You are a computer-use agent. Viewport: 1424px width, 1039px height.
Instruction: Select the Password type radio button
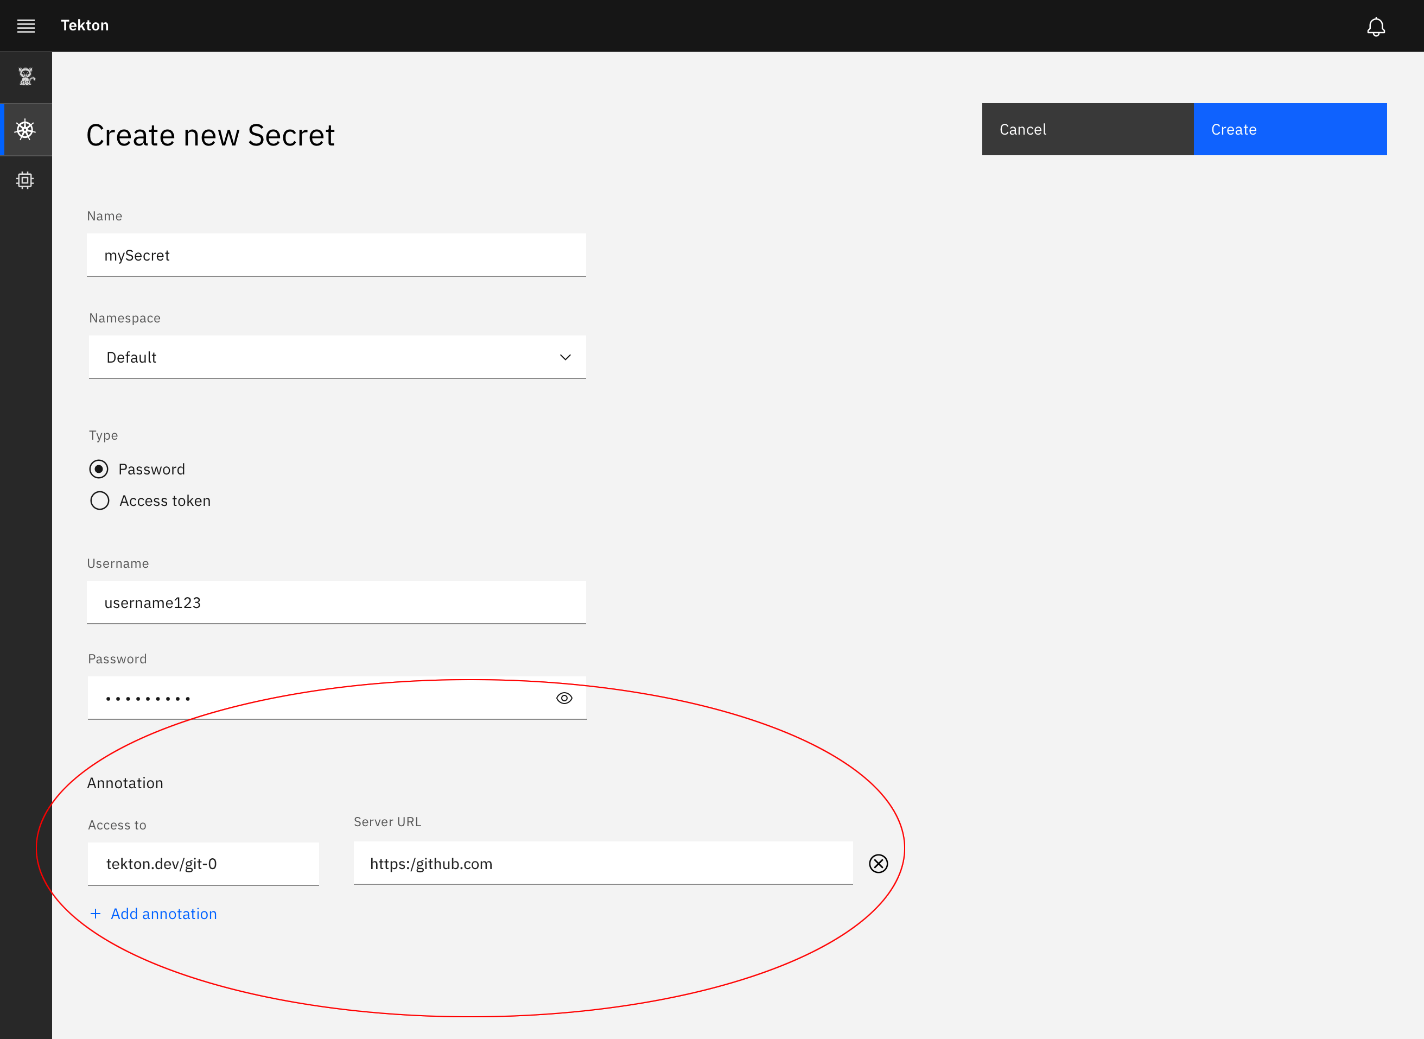pyautogui.click(x=99, y=468)
